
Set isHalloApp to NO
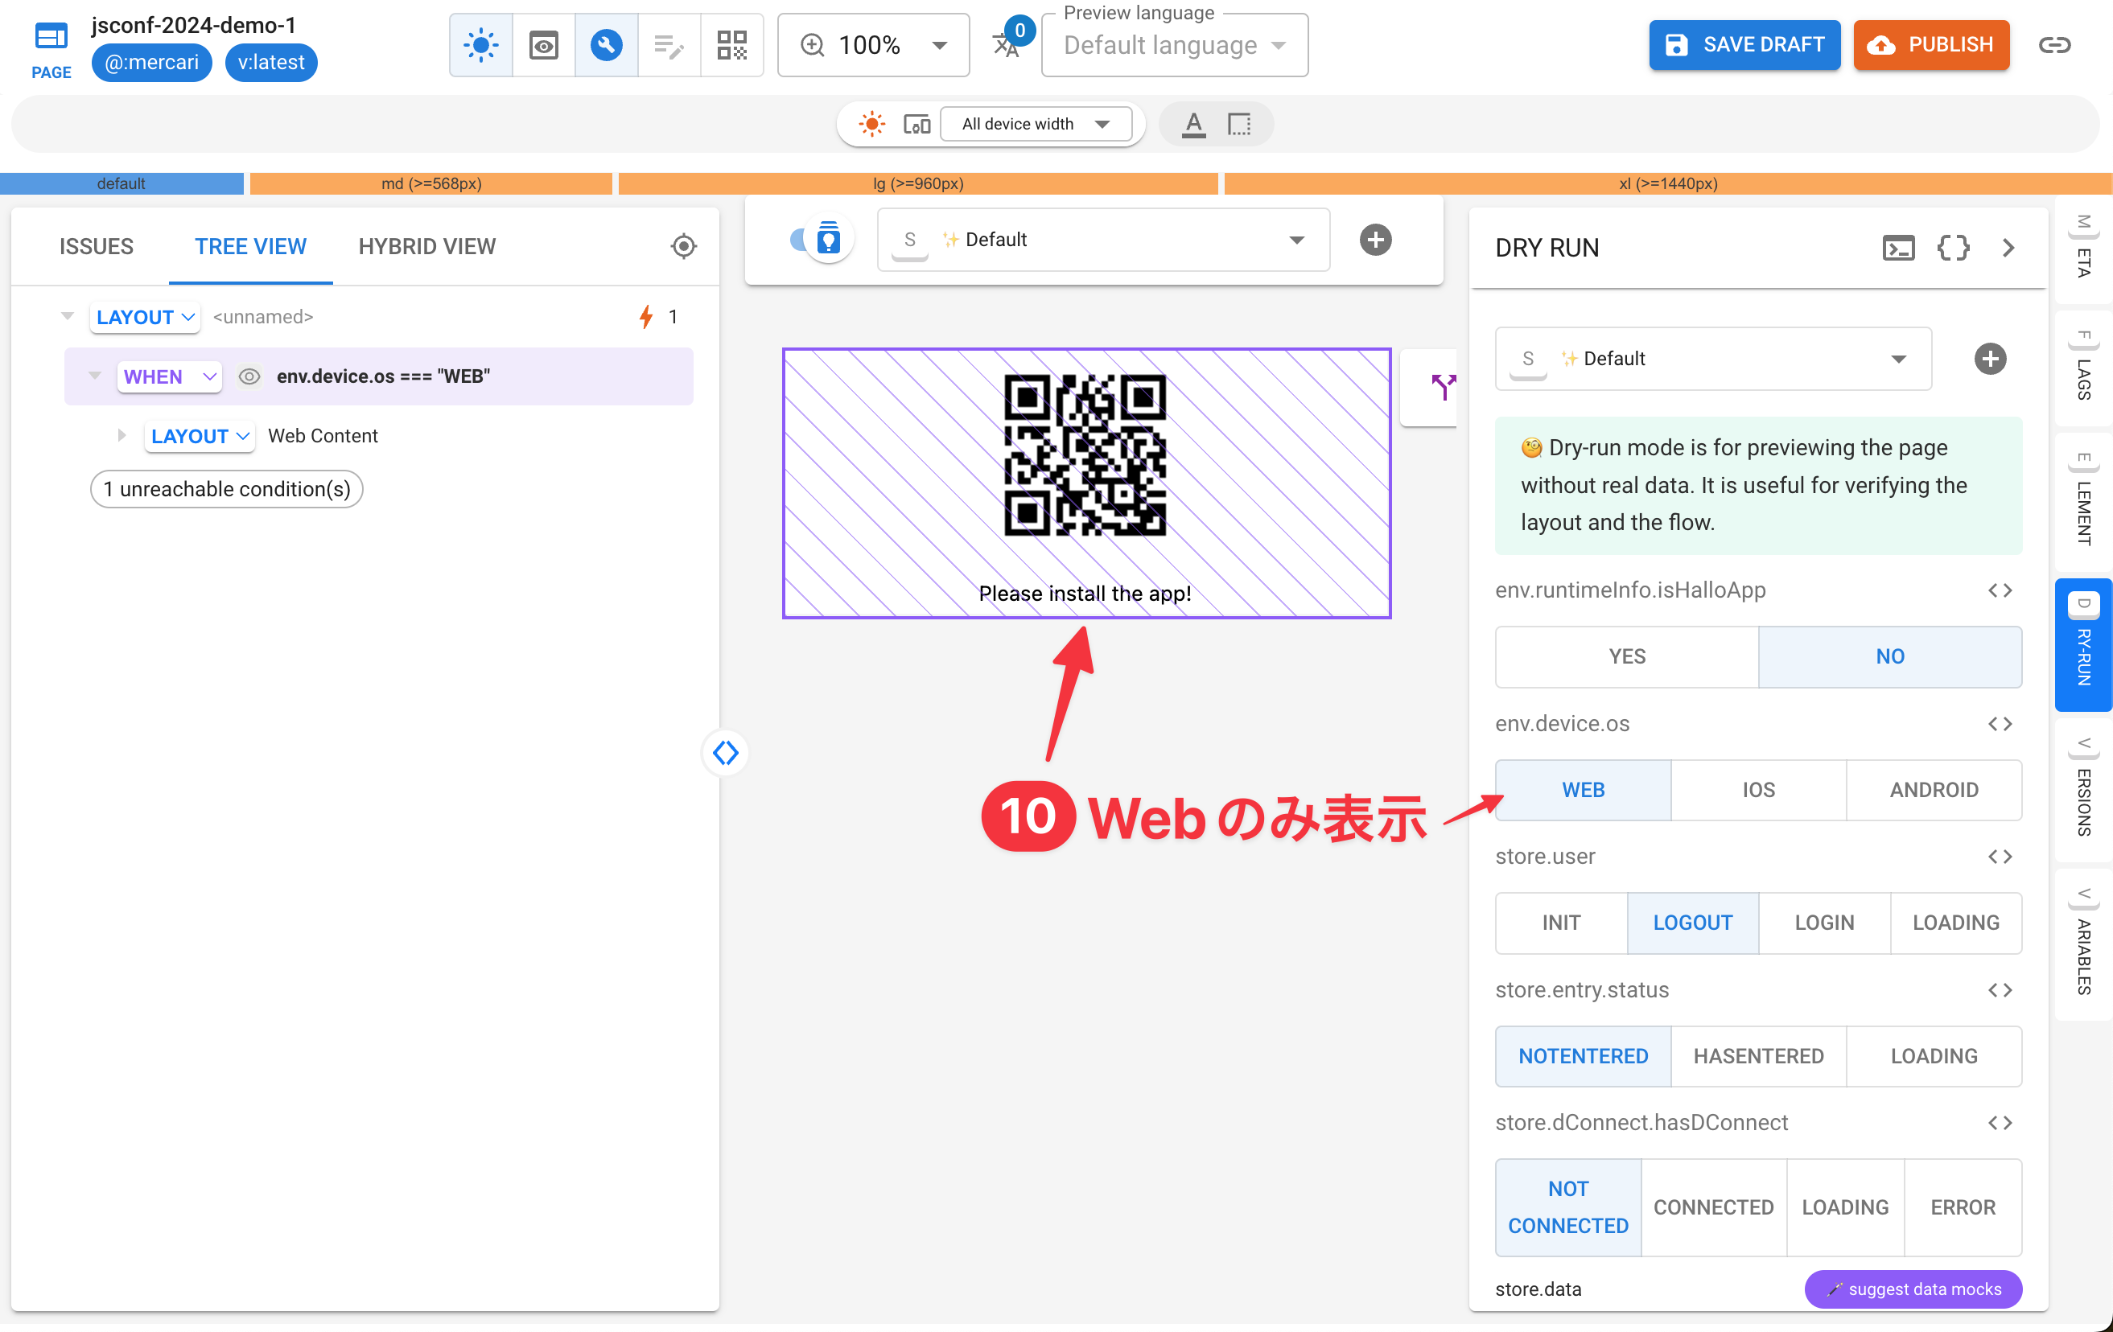pyautogui.click(x=1890, y=656)
